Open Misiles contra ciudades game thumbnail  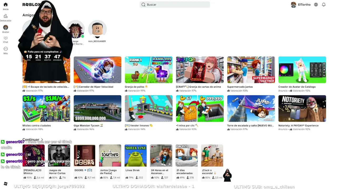click(46, 108)
